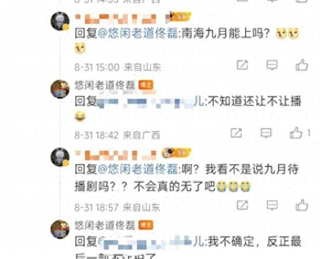Open @悠闲老道佟磊 mention in 九月待播剧 reply
320x259 pixels.
click(138, 169)
